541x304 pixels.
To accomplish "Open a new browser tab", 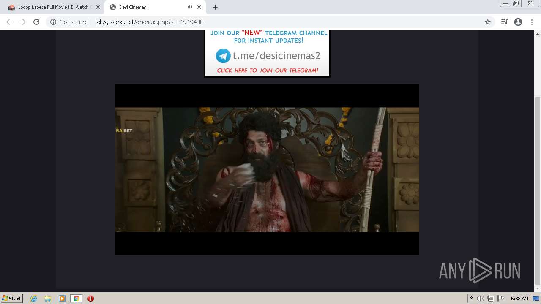I will tap(215, 7).
